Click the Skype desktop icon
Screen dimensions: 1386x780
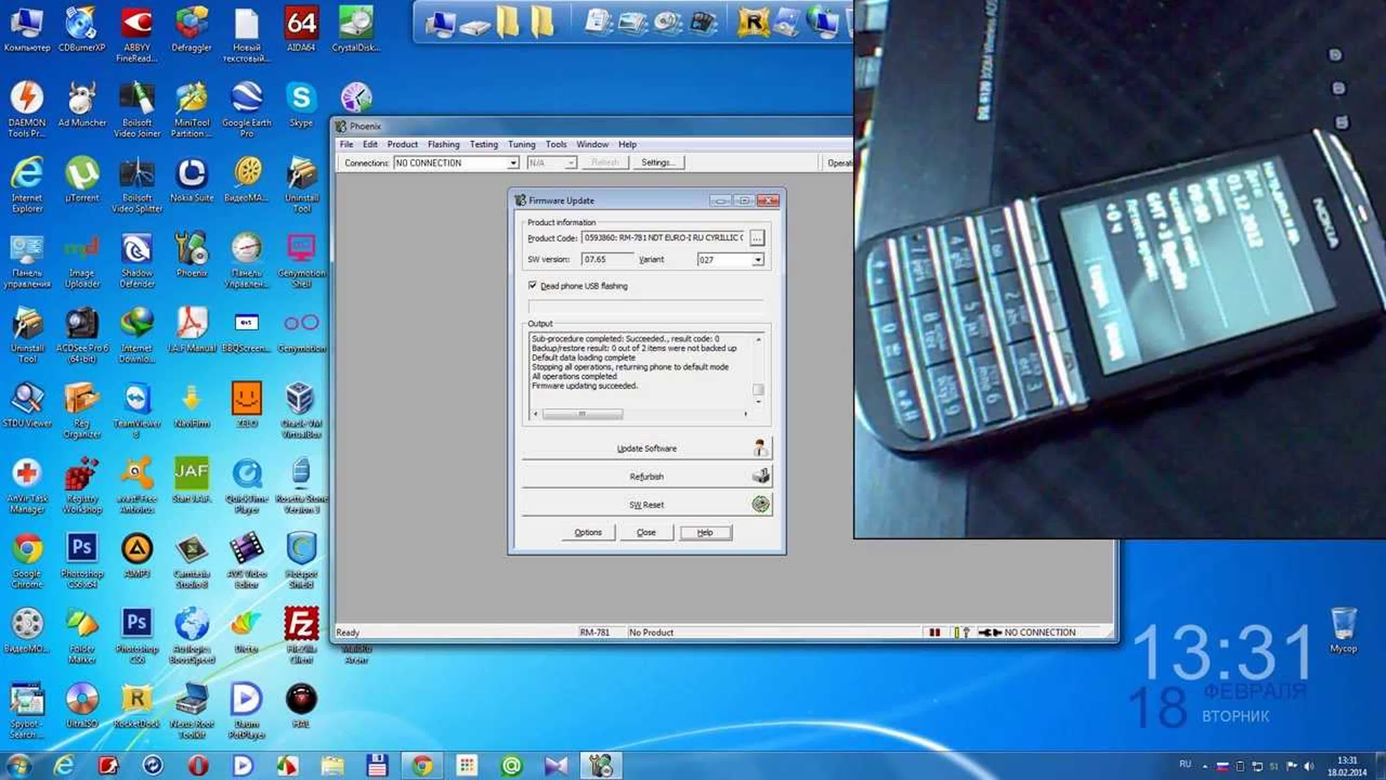click(x=301, y=104)
